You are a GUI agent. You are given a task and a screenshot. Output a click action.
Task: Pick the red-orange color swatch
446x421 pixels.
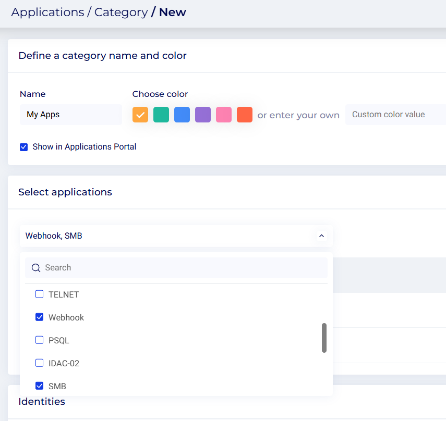(x=245, y=115)
